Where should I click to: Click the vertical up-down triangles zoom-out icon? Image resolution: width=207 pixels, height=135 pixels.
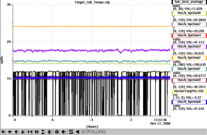coord(49,132)
